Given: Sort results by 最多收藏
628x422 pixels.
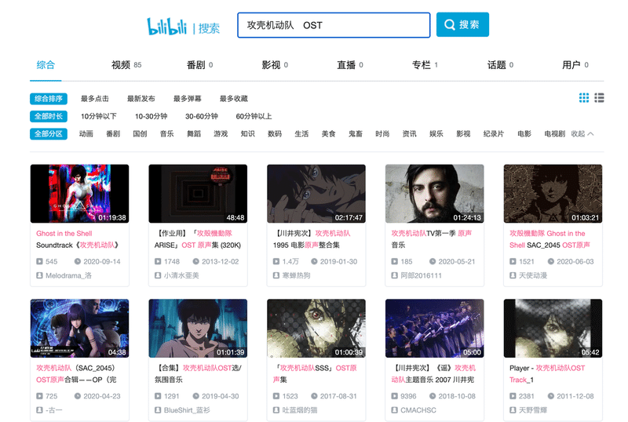Looking at the screenshot, I should click(233, 99).
